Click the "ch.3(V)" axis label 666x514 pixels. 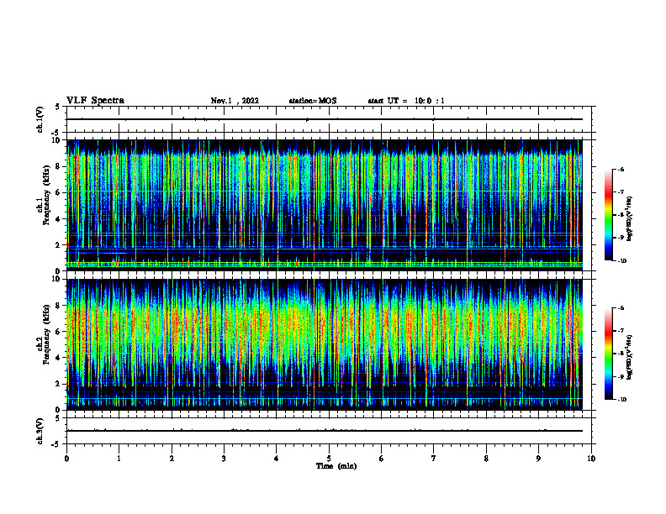pos(40,431)
